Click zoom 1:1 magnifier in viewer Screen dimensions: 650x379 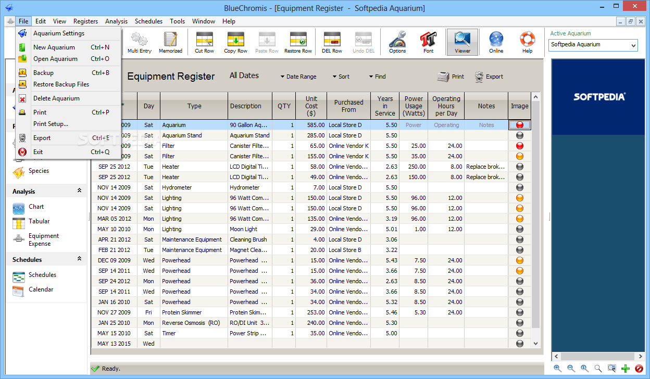point(585,368)
